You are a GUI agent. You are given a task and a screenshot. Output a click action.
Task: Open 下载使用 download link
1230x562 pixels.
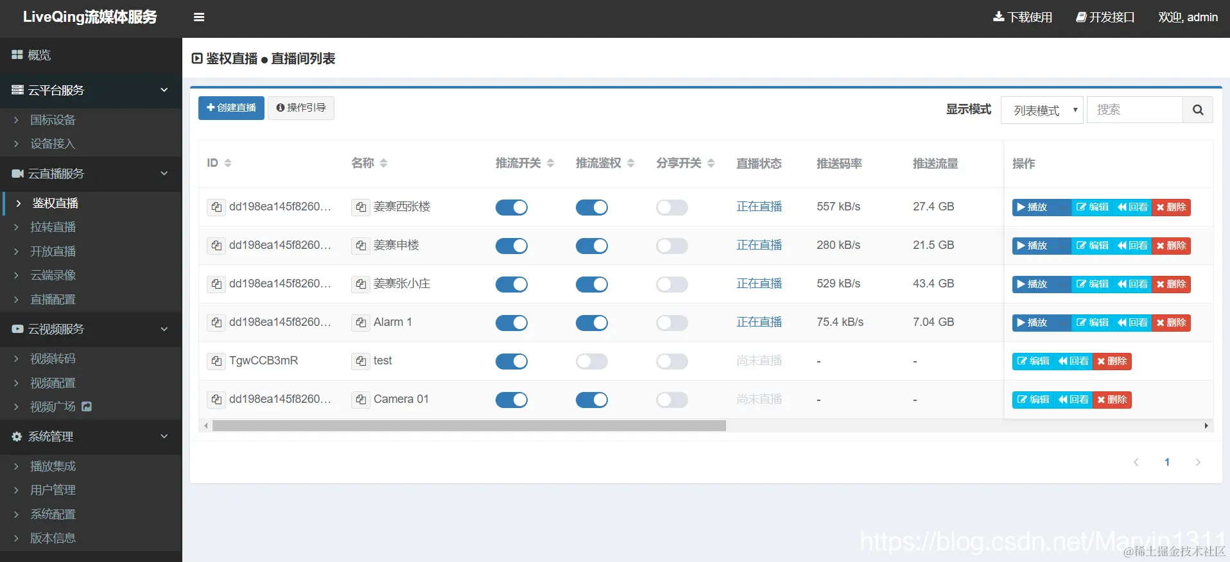click(1023, 17)
